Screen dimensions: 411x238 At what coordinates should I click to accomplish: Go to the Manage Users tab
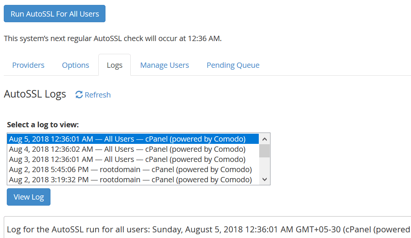(x=165, y=65)
